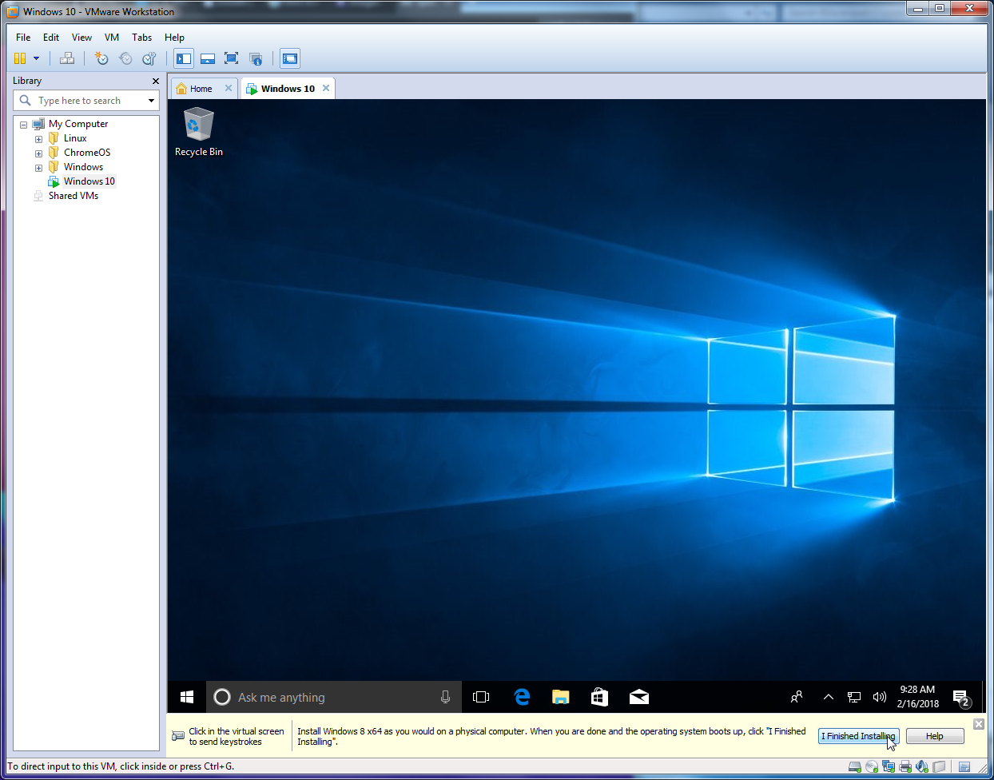Click the Send Ctrl+Alt+Del toolbar icon
Screen dimensions: 994x780
67,58
